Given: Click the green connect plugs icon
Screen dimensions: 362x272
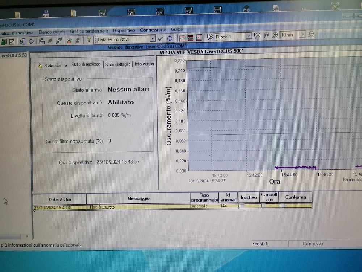Looking at the screenshot, I should point(59,41).
